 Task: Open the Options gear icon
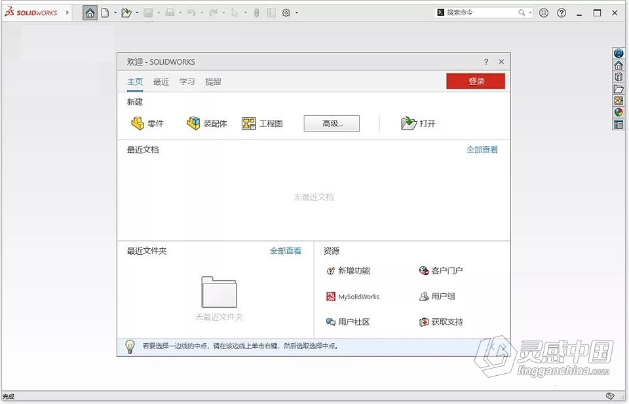point(286,13)
